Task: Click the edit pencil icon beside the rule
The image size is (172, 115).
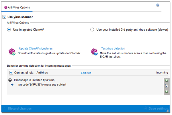Action: (x=167, y=86)
